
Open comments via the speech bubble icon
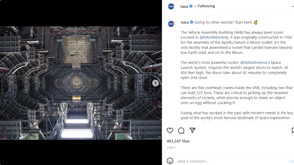[181, 131]
